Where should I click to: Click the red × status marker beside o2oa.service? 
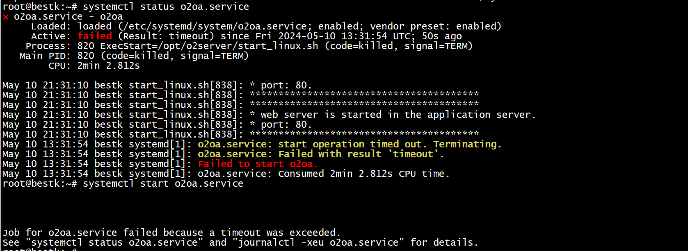pyautogui.click(x=5, y=17)
